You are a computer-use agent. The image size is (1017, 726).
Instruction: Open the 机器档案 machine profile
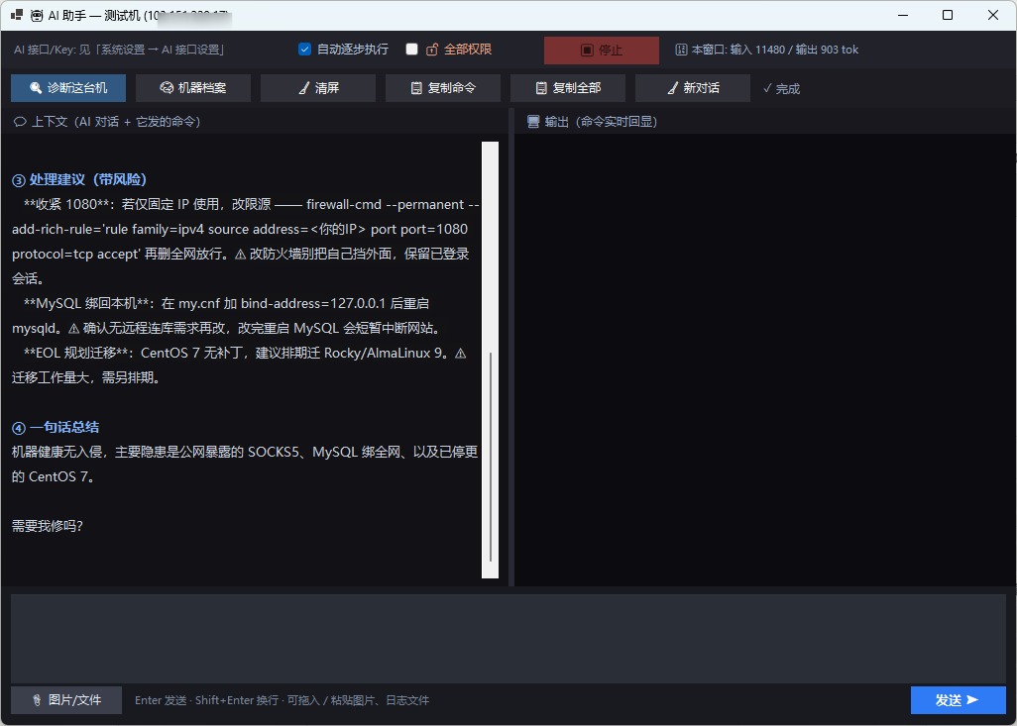(193, 88)
